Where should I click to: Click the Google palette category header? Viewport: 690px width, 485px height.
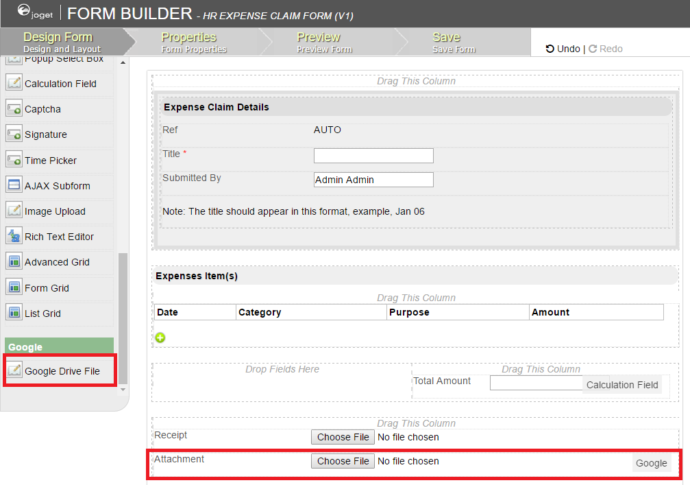point(59,346)
